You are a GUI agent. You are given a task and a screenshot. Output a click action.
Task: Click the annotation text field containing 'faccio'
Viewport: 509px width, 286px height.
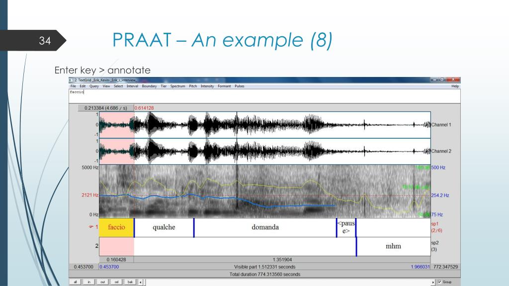(x=264, y=96)
